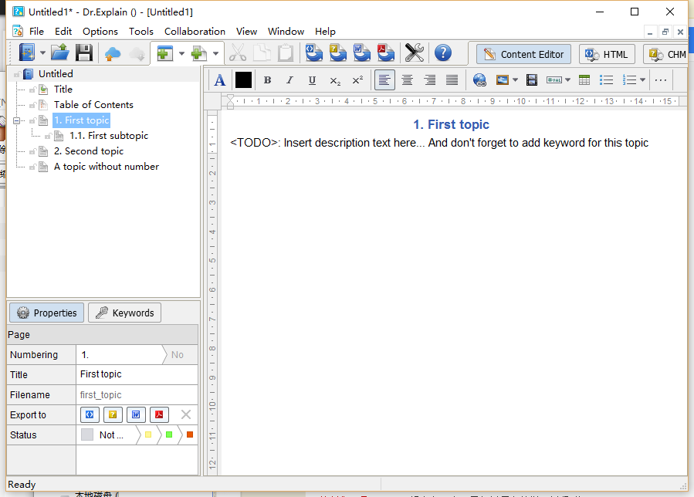Open project using the folder icon
Viewport: 694px width, 497px height.
[59, 53]
